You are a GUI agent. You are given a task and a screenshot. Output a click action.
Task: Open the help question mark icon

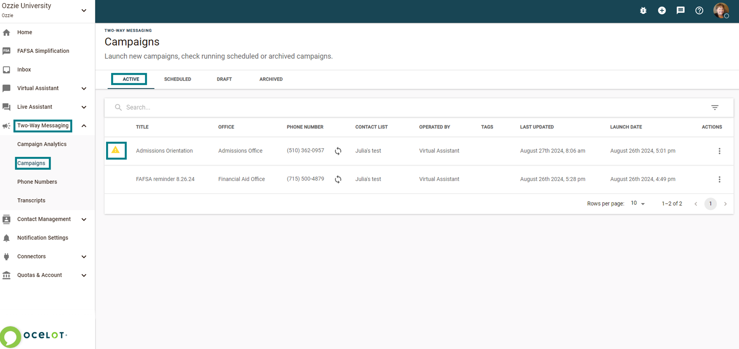click(x=699, y=10)
